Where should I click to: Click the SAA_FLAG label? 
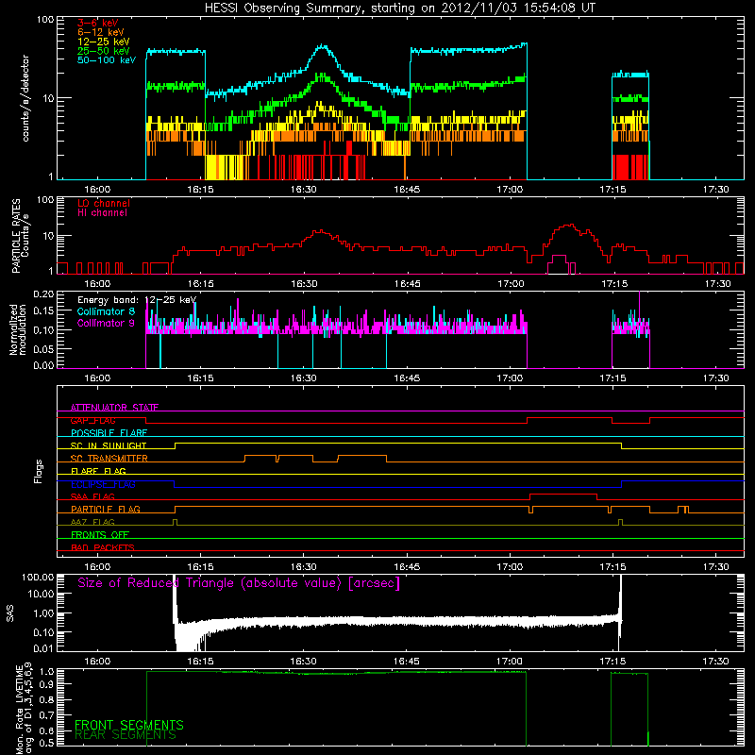tap(92, 497)
